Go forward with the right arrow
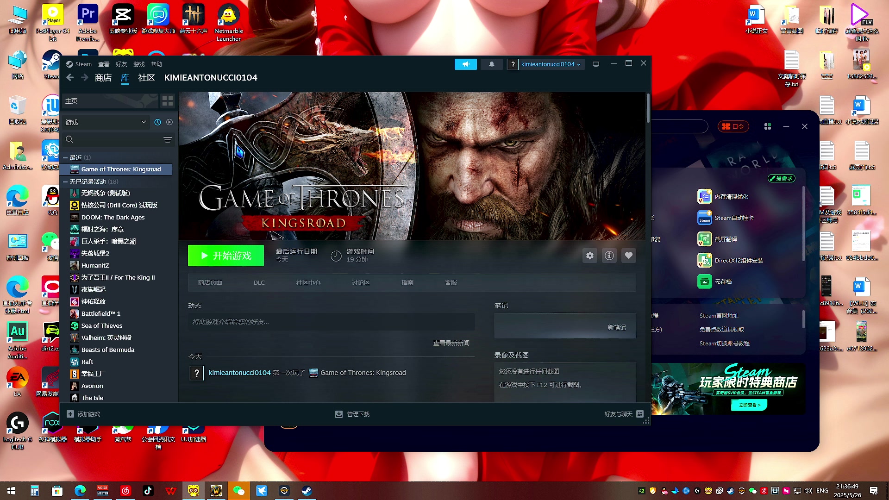The height and width of the screenshot is (500, 889). [85, 78]
